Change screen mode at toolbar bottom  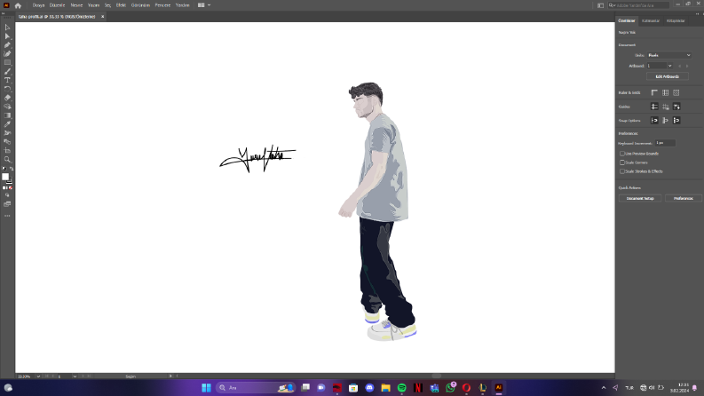[x=7, y=204]
